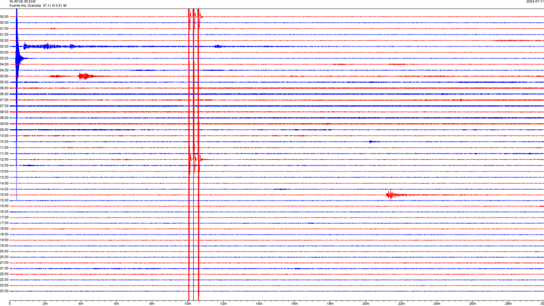This screenshot has height=306, width=544.
Task: Click the 10m tick on the minutes axis
Action: 188,304
